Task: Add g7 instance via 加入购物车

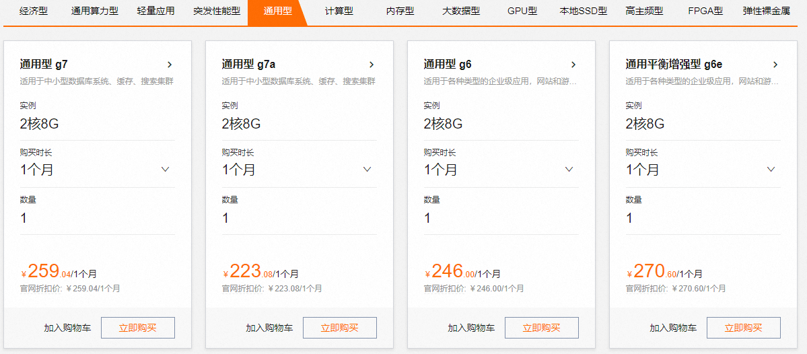Action: click(x=67, y=328)
